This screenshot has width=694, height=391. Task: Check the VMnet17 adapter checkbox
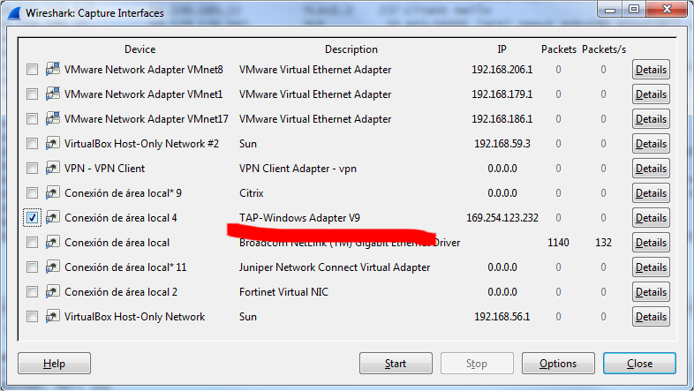point(32,119)
